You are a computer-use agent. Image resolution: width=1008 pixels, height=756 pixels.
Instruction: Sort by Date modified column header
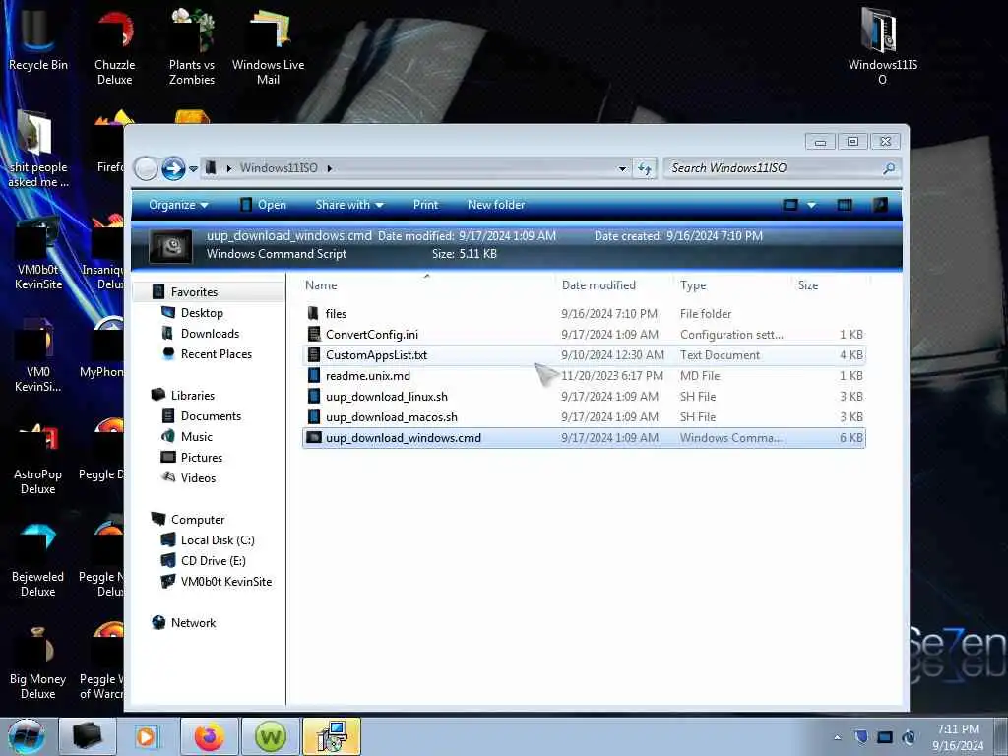click(612, 284)
